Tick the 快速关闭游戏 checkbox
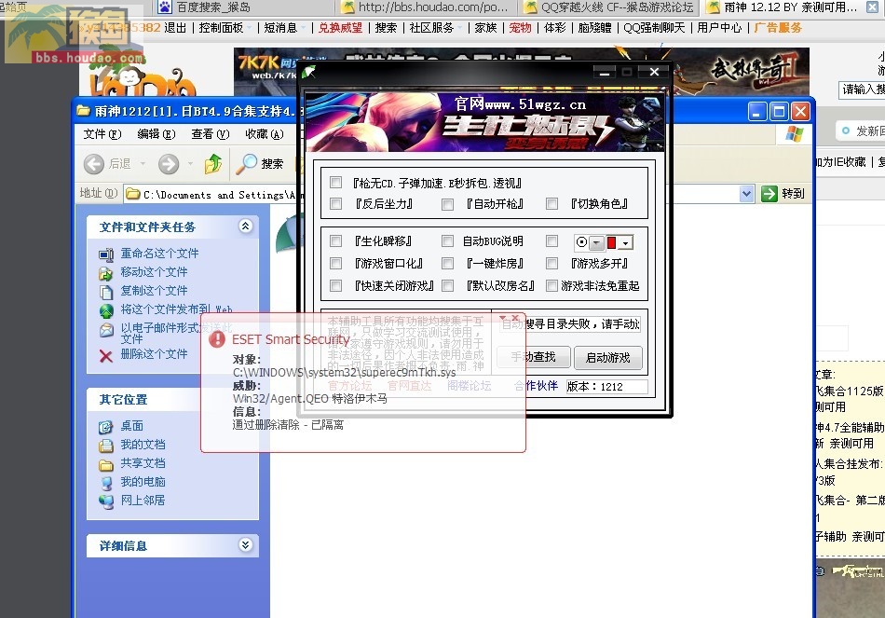 [335, 286]
